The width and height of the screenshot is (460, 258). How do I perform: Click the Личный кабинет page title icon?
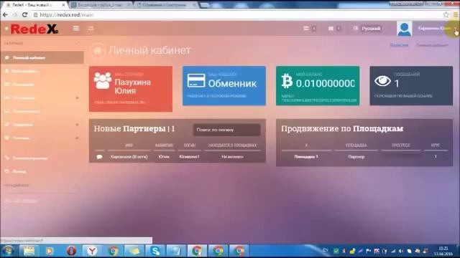(98, 50)
